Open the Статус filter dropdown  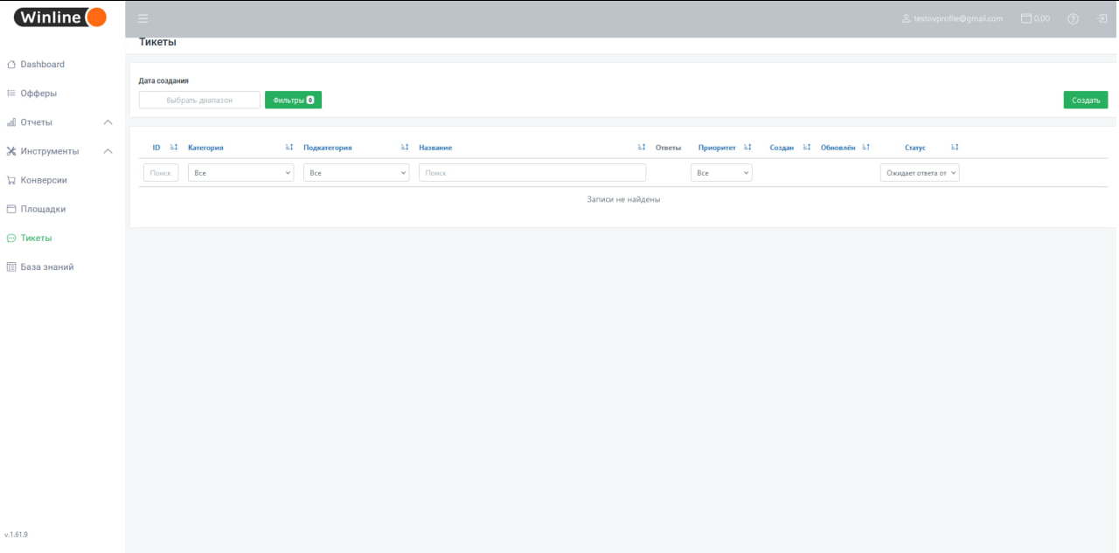[920, 173]
